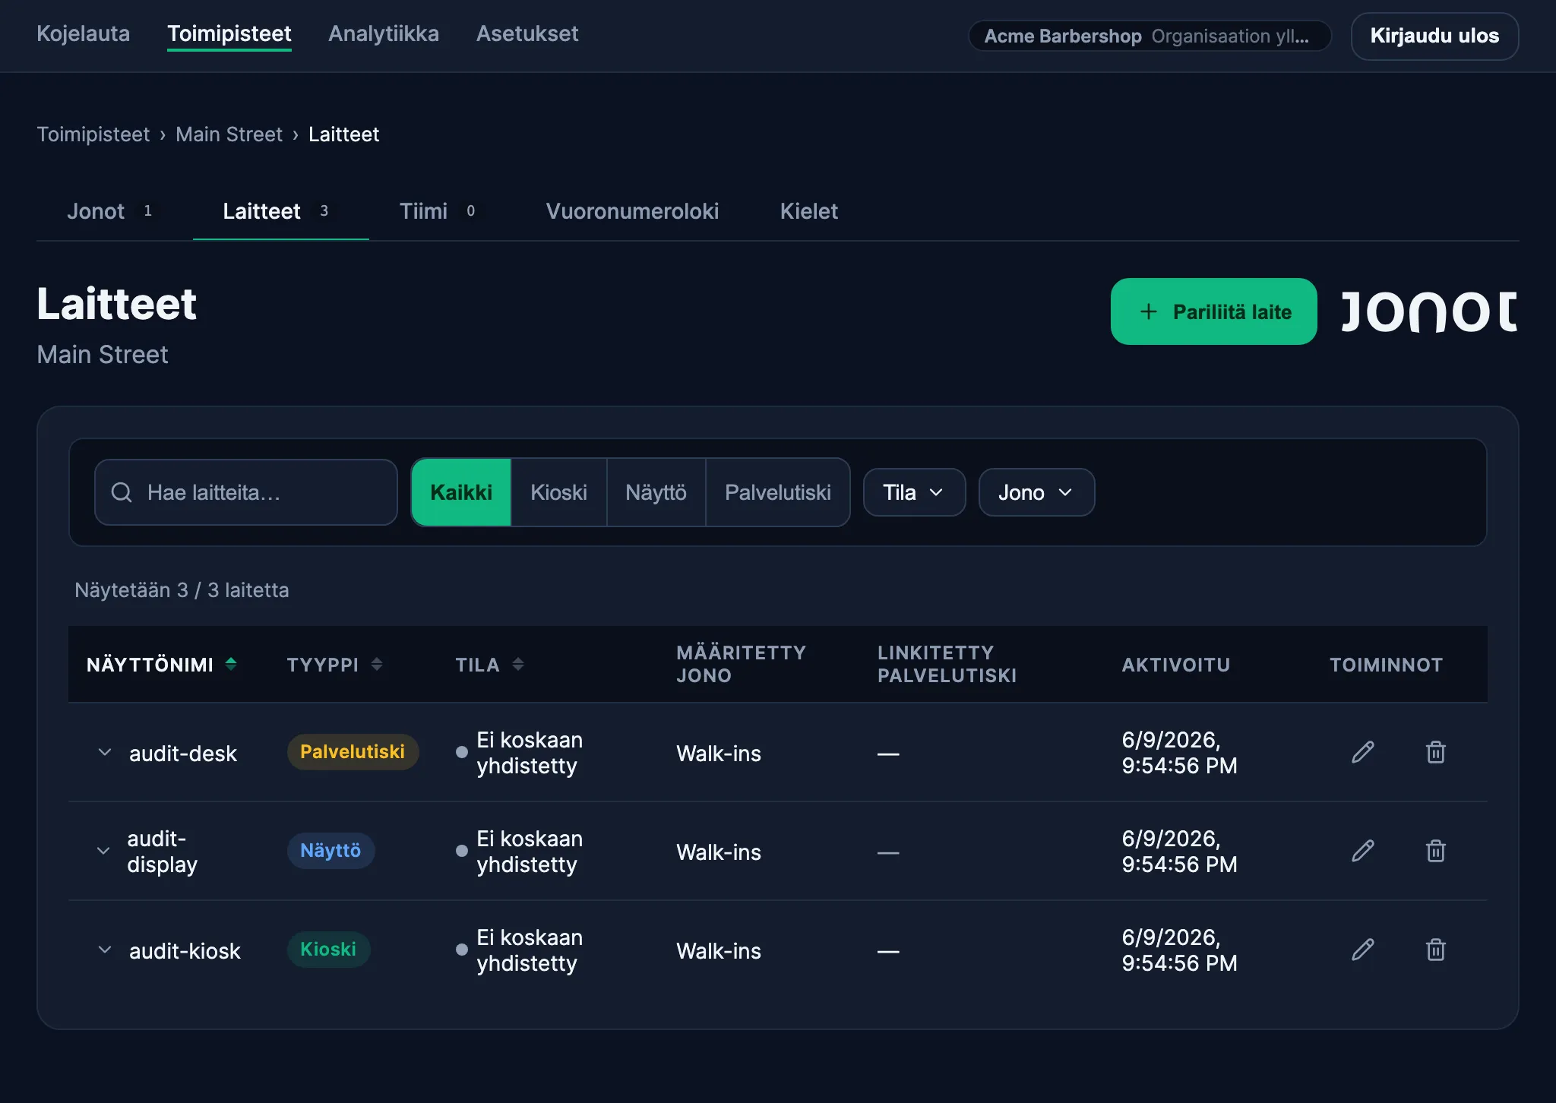Delete the audit-kiosk device

(x=1435, y=950)
